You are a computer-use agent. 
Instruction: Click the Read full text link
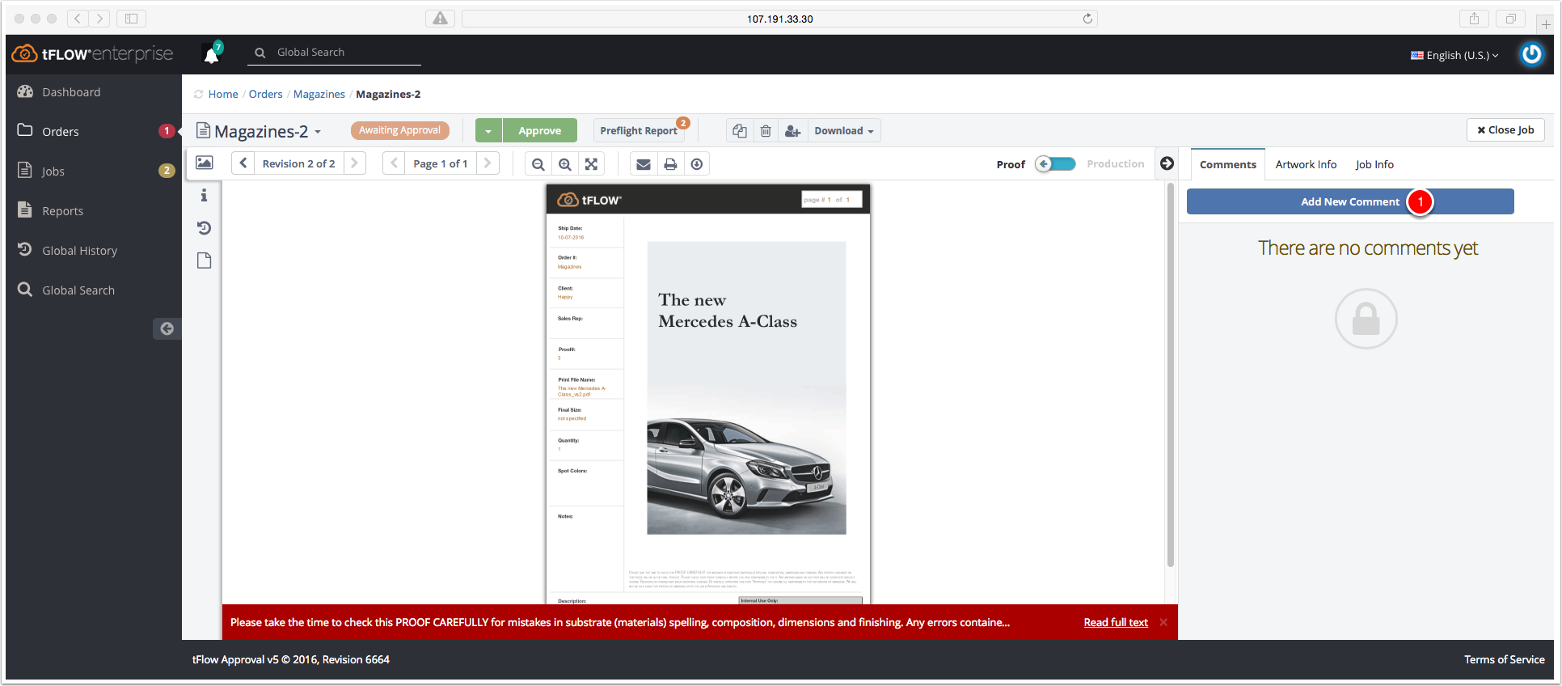[1116, 622]
